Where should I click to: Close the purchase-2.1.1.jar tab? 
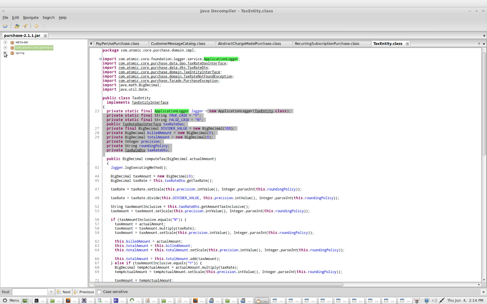coord(45,36)
